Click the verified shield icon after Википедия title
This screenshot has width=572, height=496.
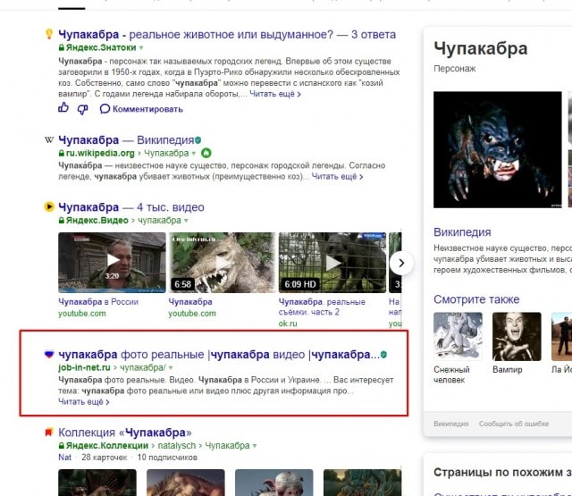pyautogui.click(x=198, y=140)
